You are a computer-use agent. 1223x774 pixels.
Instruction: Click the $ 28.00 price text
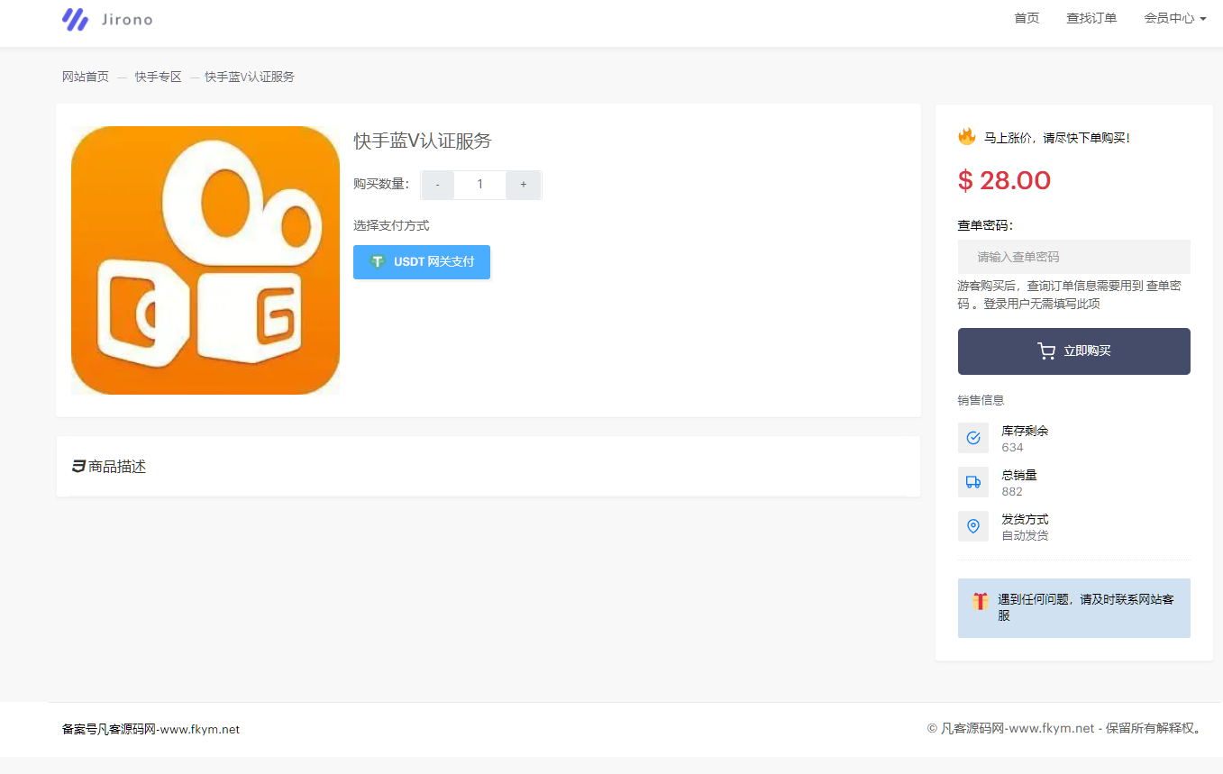(x=1004, y=180)
